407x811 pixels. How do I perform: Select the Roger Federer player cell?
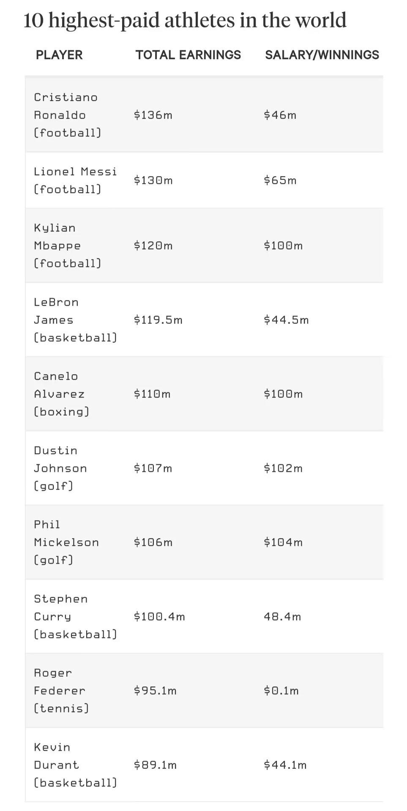click(61, 691)
